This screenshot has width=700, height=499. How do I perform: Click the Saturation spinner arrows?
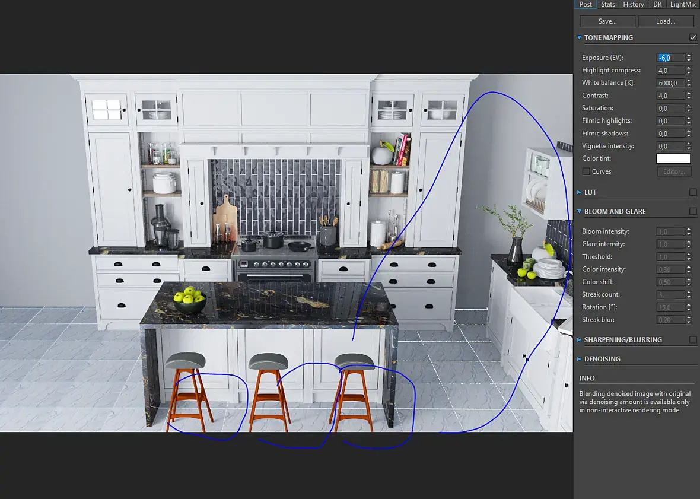689,109
